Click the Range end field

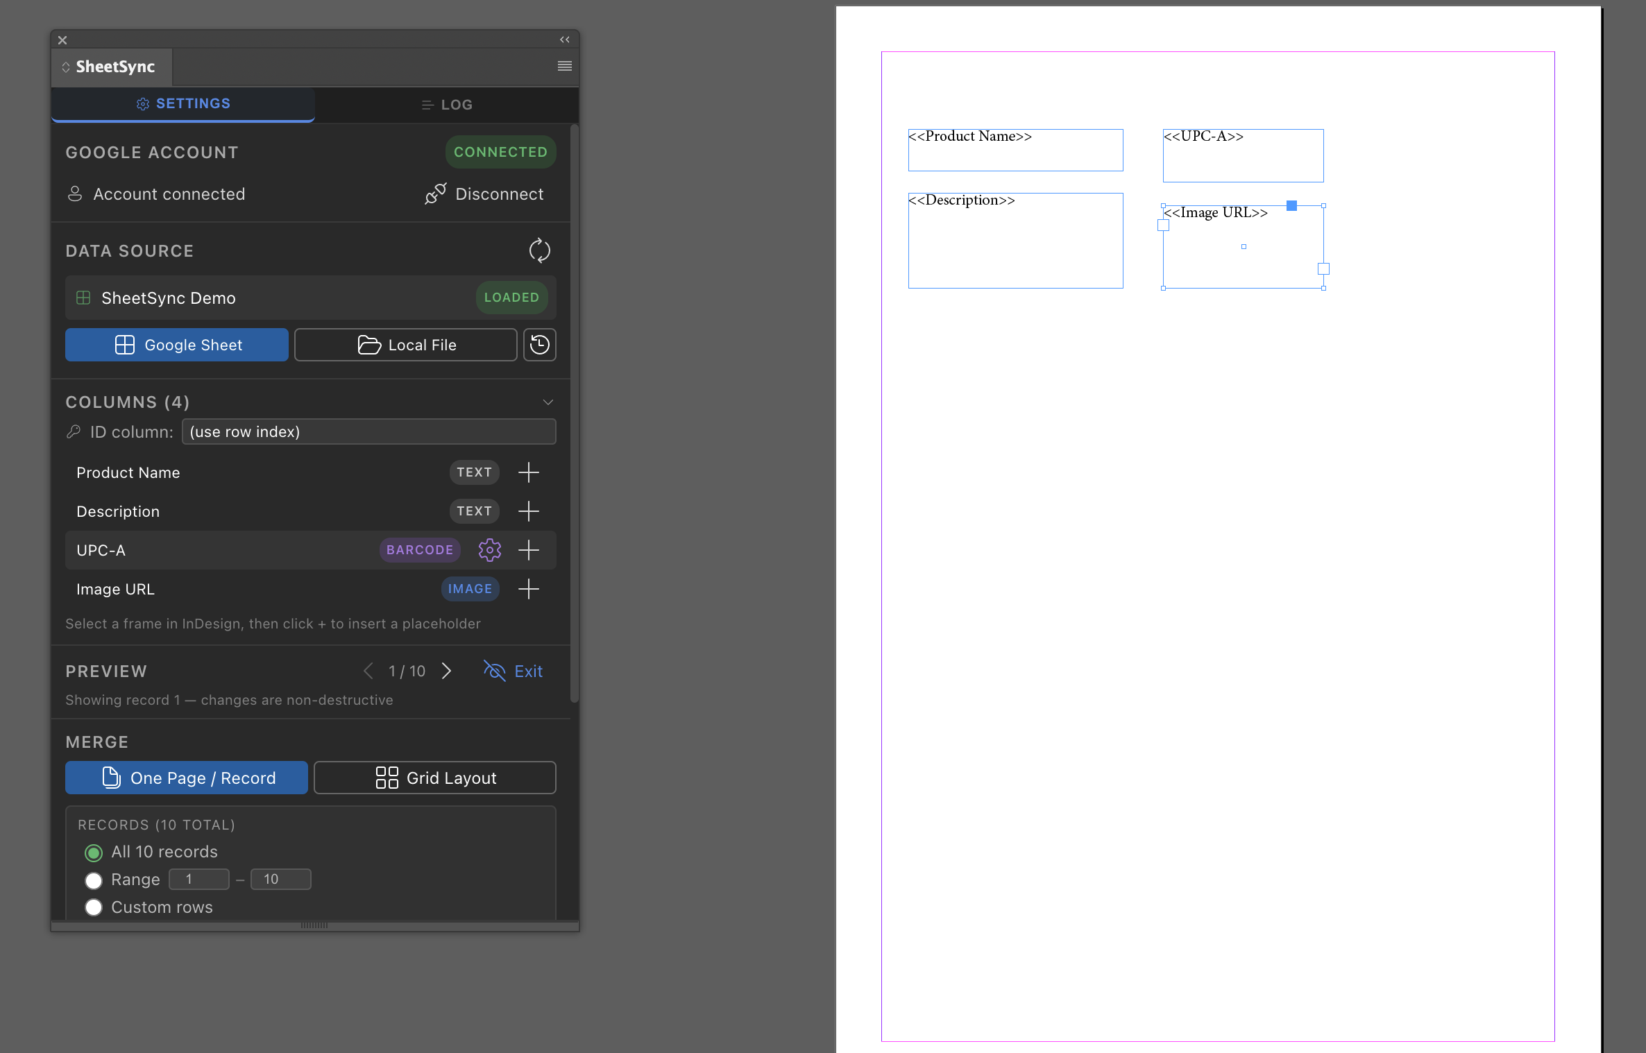click(x=281, y=879)
